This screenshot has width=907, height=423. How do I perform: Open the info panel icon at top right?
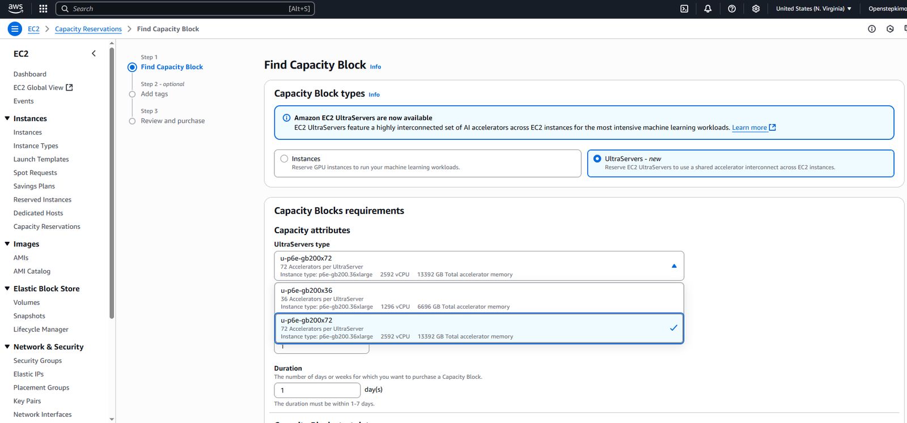[x=872, y=29]
